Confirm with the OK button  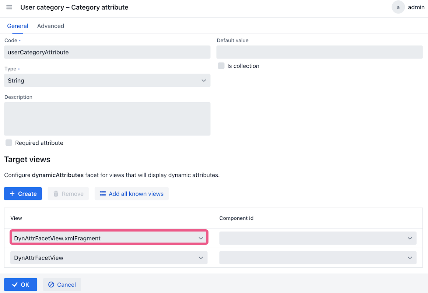(21, 285)
